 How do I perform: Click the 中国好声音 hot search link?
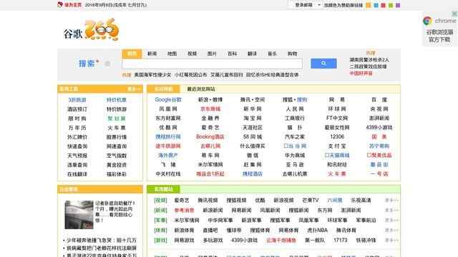tap(361, 74)
